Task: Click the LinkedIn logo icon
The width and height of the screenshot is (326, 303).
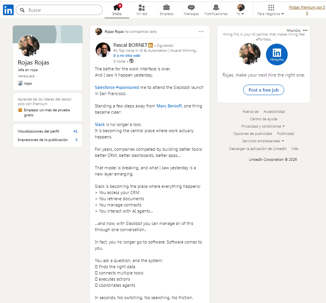Action: pyautogui.click(x=8, y=10)
